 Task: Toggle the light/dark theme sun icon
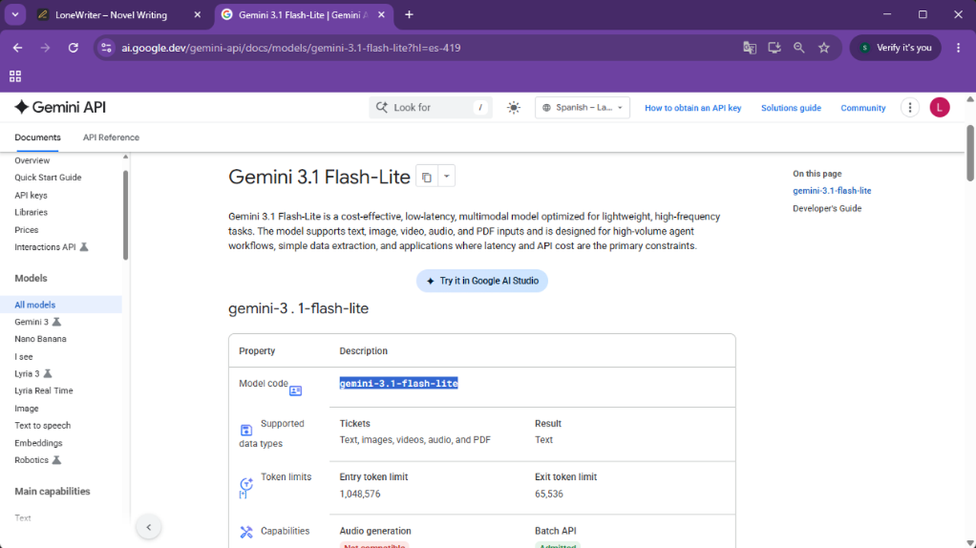[x=514, y=108]
